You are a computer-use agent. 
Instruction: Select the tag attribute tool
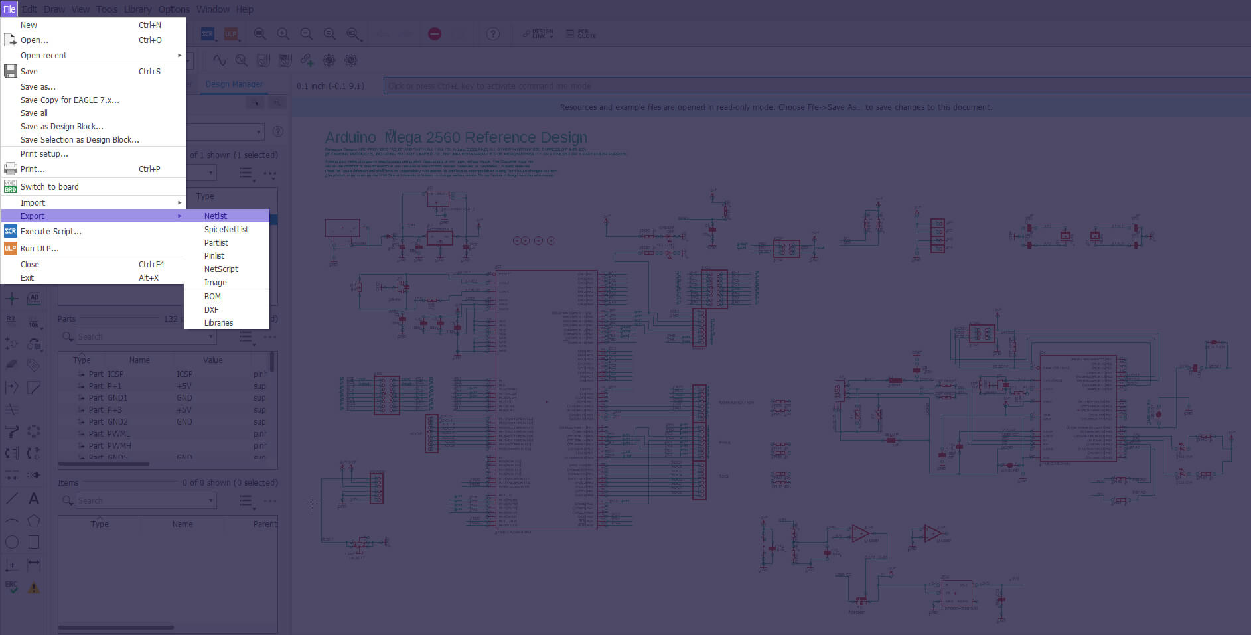click(34, 365)
